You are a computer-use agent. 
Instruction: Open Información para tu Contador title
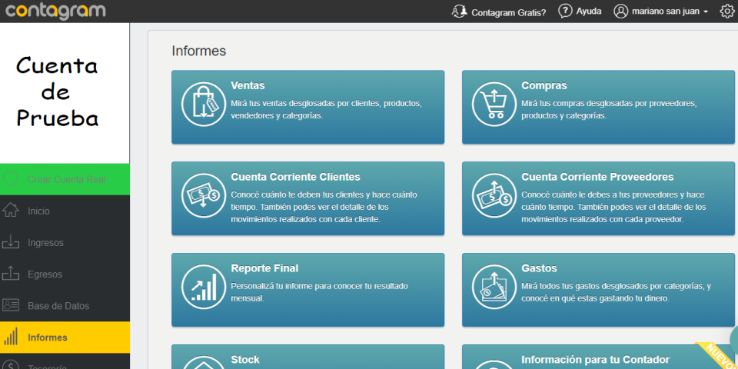coord(595,360)
